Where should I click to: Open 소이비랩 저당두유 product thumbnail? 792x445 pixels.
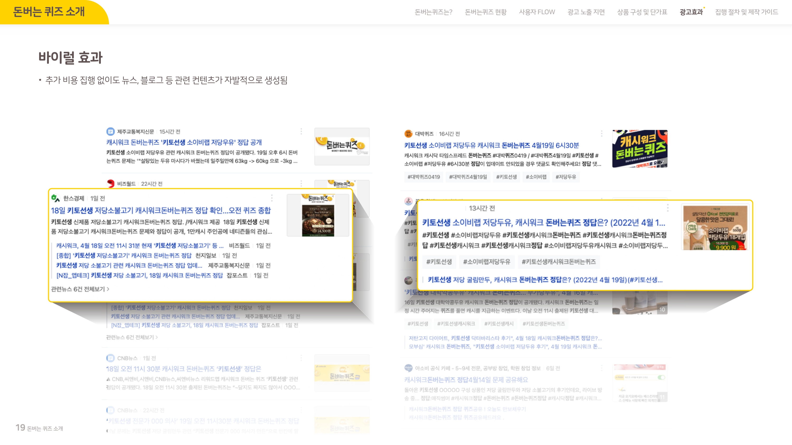pos(715,228)
